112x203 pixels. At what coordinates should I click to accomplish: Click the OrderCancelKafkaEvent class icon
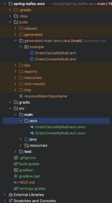(x=32, y=53)
